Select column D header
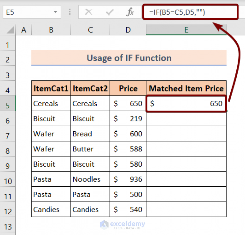This screenshot has height=235, width=245. click(x=128, y=30)
